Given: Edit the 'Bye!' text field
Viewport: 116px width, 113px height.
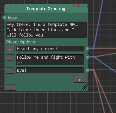Looking at the screenshot, I should point(50,70).
